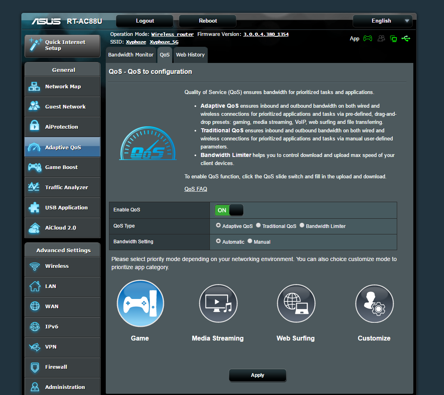Open the Network Map icon in sidebar
This screenshot has height=395, width=444.
coord(34,87)
